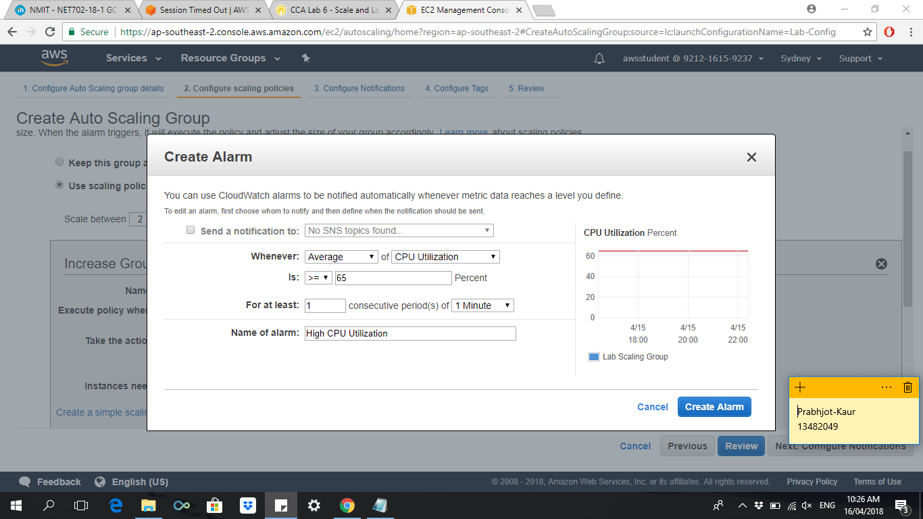This screenshot has width=923, height=519.
Task: Select the Use scaling policies radio button
Action: point(59,184)
